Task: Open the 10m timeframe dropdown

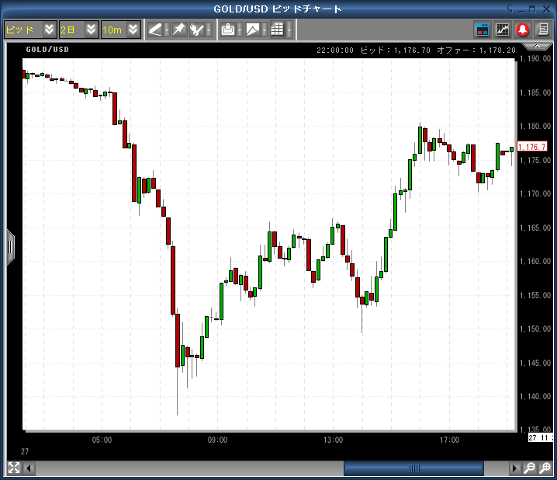Action: [133, 30]
